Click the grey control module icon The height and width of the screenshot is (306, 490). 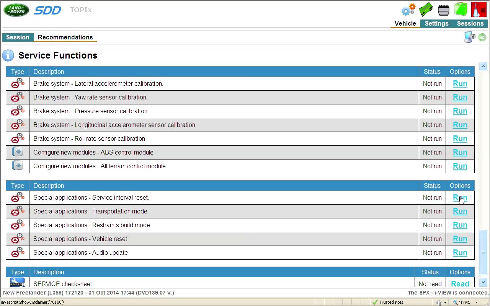click(443, 10)
